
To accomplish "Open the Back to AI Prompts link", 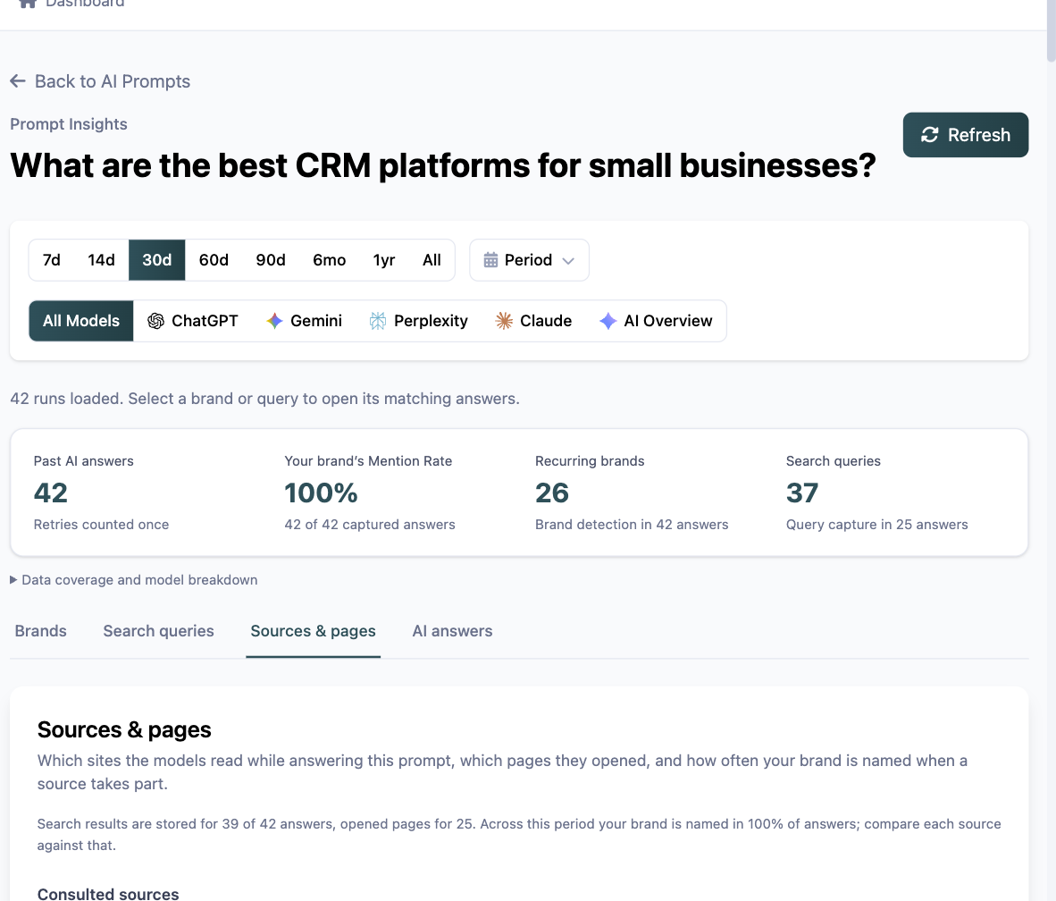I will tap(100, 81).
